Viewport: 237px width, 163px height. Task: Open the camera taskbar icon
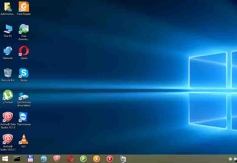coord(123,159)
